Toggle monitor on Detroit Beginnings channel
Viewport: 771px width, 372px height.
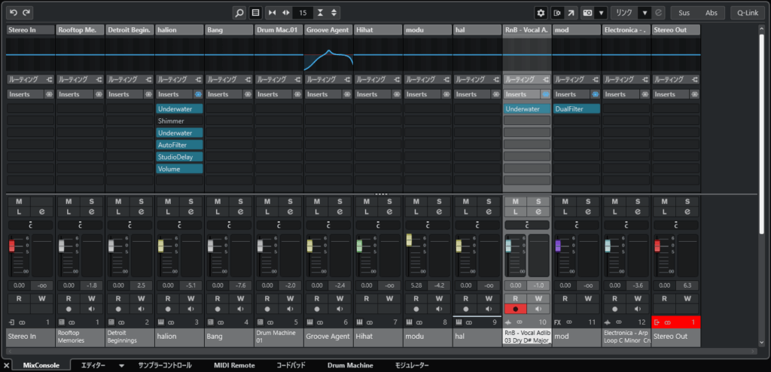[x=141, y=309]
